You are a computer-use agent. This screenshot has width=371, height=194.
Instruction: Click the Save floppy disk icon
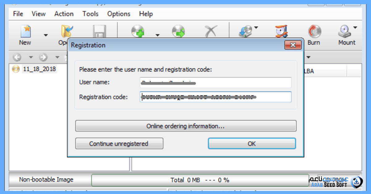100,32
